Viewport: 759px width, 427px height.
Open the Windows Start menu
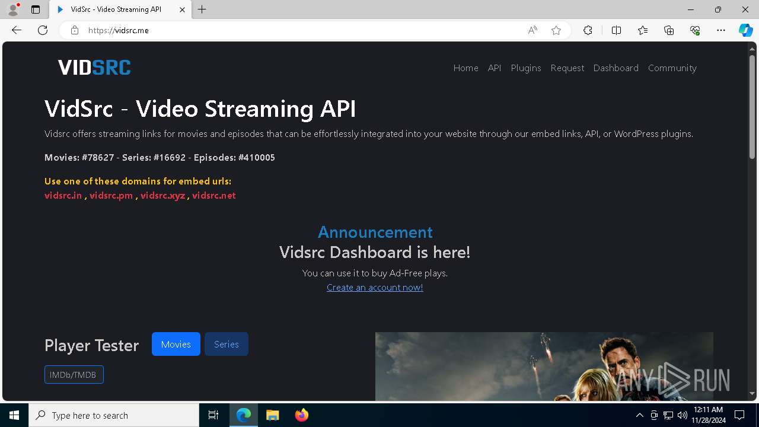(x=14, y=415)
